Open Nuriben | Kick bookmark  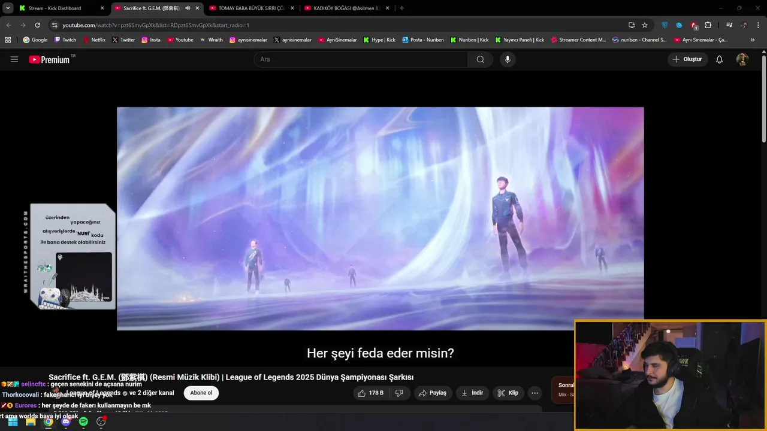click(x=469, y=40)
